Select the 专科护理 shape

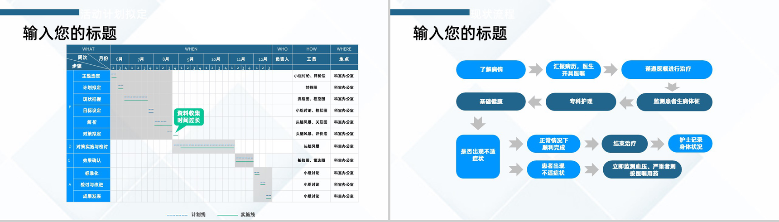click(581, 102)
